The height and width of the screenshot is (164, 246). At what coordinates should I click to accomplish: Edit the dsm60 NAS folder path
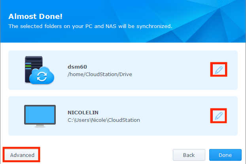218,71
